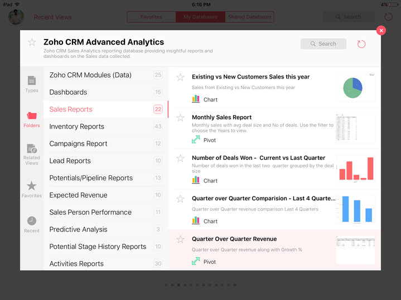Click the search field in the popup header
Image resolution: width=401 pixels, height=300 pixels.
(323, 43)
